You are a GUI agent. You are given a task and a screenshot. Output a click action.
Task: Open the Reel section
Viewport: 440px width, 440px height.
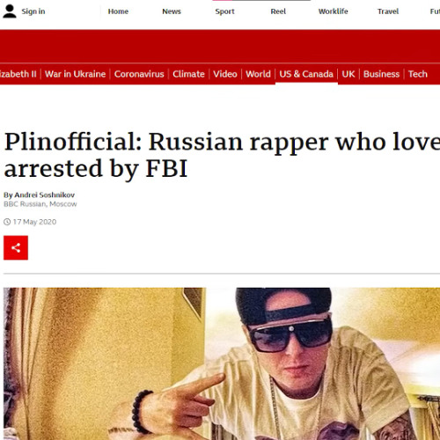[278, 11]
